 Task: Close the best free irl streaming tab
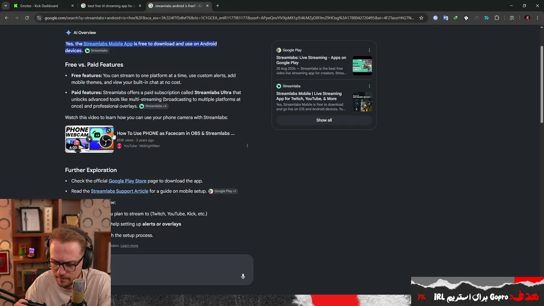[139, 6]
